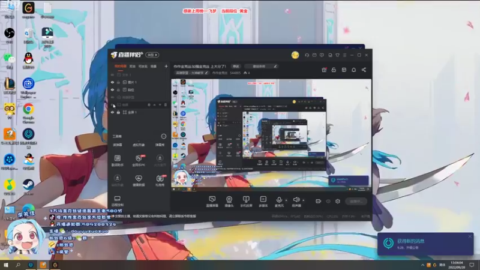Viewport: 480px width, 270px height.
Task: Click the lock icon in the title row
Action: coord(334,70)
